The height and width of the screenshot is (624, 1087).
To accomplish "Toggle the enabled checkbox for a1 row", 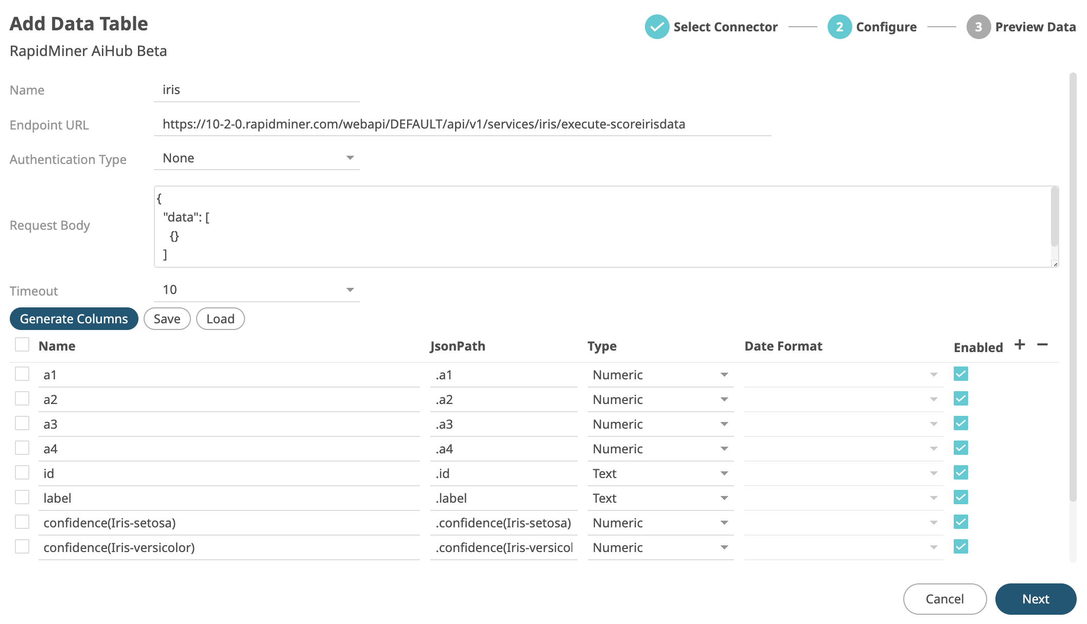I will tap(960, 374).
